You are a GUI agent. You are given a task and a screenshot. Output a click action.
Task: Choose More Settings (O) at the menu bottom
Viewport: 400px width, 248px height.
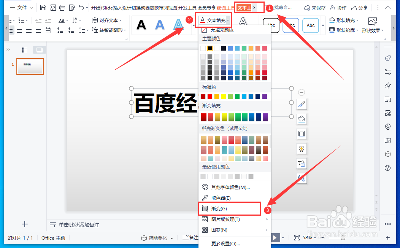point(235,244)
